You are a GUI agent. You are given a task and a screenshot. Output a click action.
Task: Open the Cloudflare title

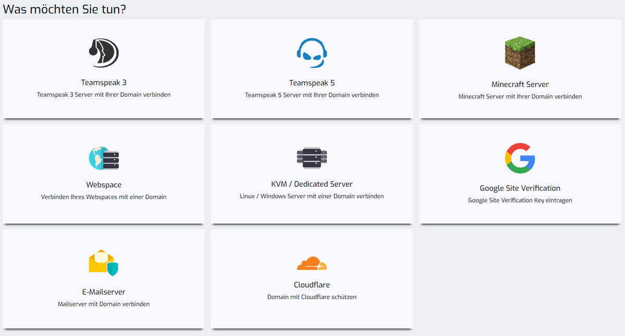tap(312, 285)
